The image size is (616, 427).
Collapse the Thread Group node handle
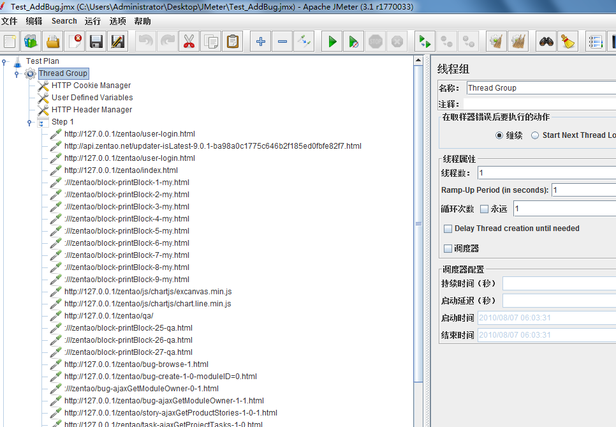[x=17, y=74]
